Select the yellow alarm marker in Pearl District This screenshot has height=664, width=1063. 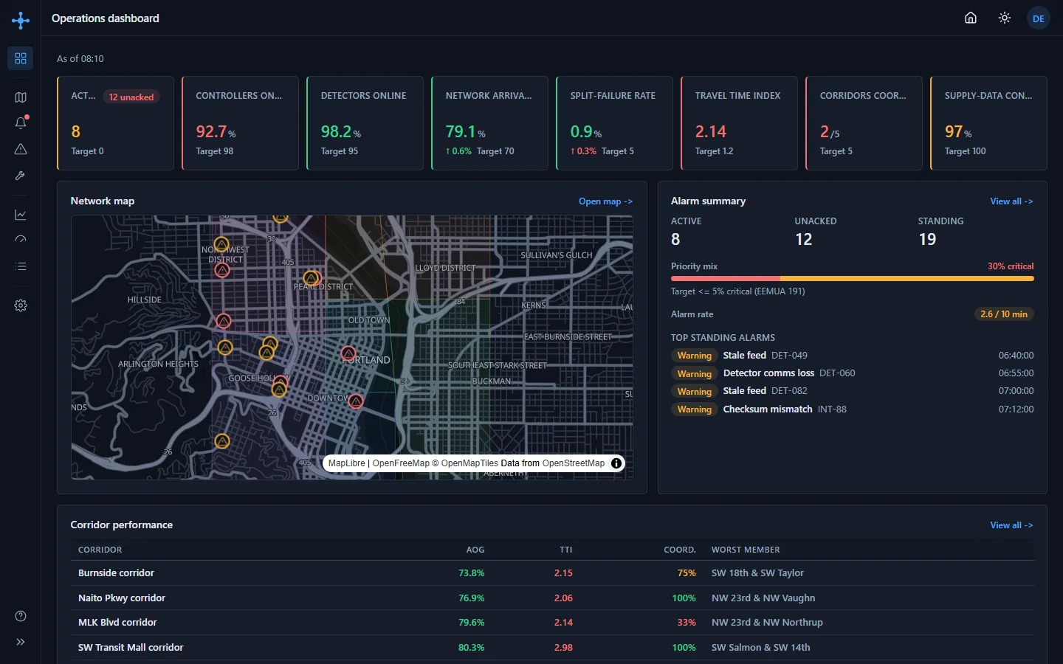[312, 278]
